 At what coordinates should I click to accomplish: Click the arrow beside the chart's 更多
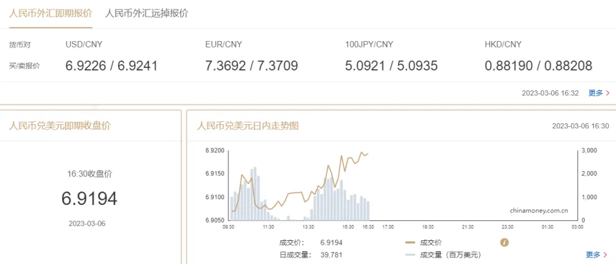coord(605,254)
